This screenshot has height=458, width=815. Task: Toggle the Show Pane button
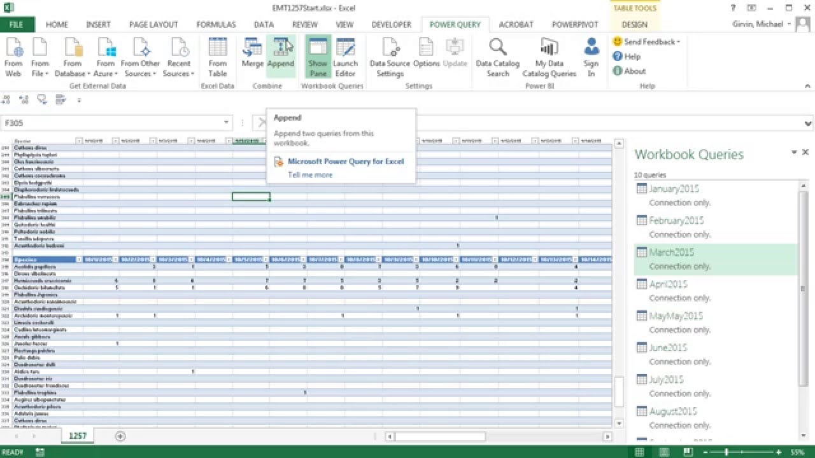coord(318,57)
